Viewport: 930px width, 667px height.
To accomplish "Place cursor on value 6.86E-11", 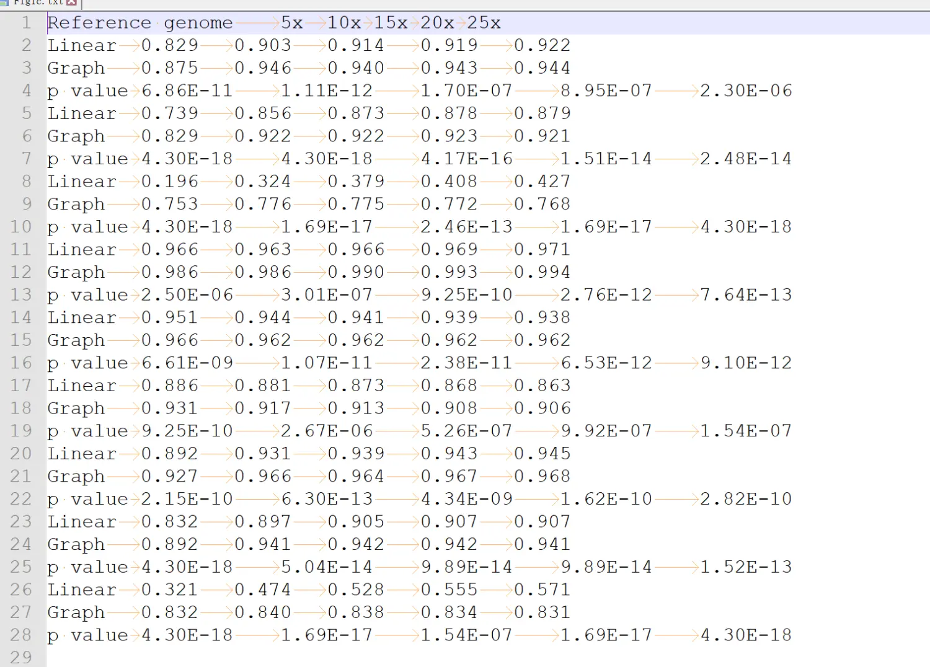I will click(x=187, y=91).
